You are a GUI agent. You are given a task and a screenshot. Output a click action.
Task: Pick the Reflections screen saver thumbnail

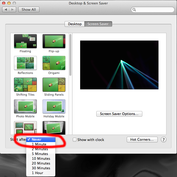coord(25,63)
